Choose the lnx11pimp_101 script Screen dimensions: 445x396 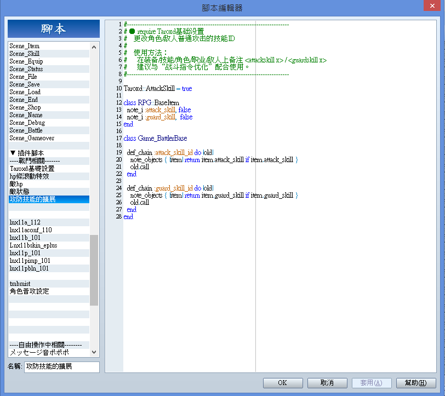(49, 260)
